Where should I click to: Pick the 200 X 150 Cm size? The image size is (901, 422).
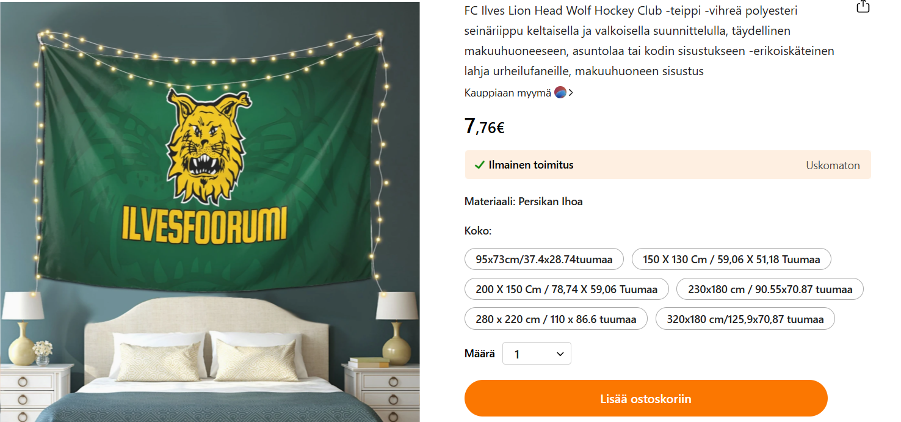coord(566,289)
